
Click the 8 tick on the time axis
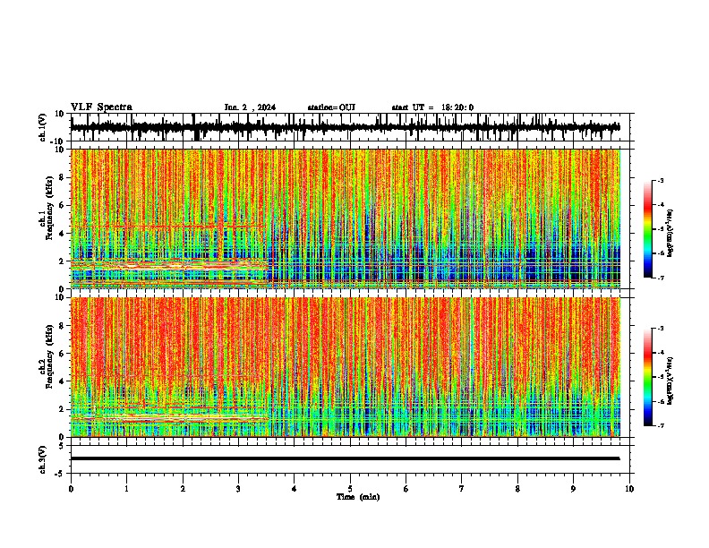[x=517, y=489]
